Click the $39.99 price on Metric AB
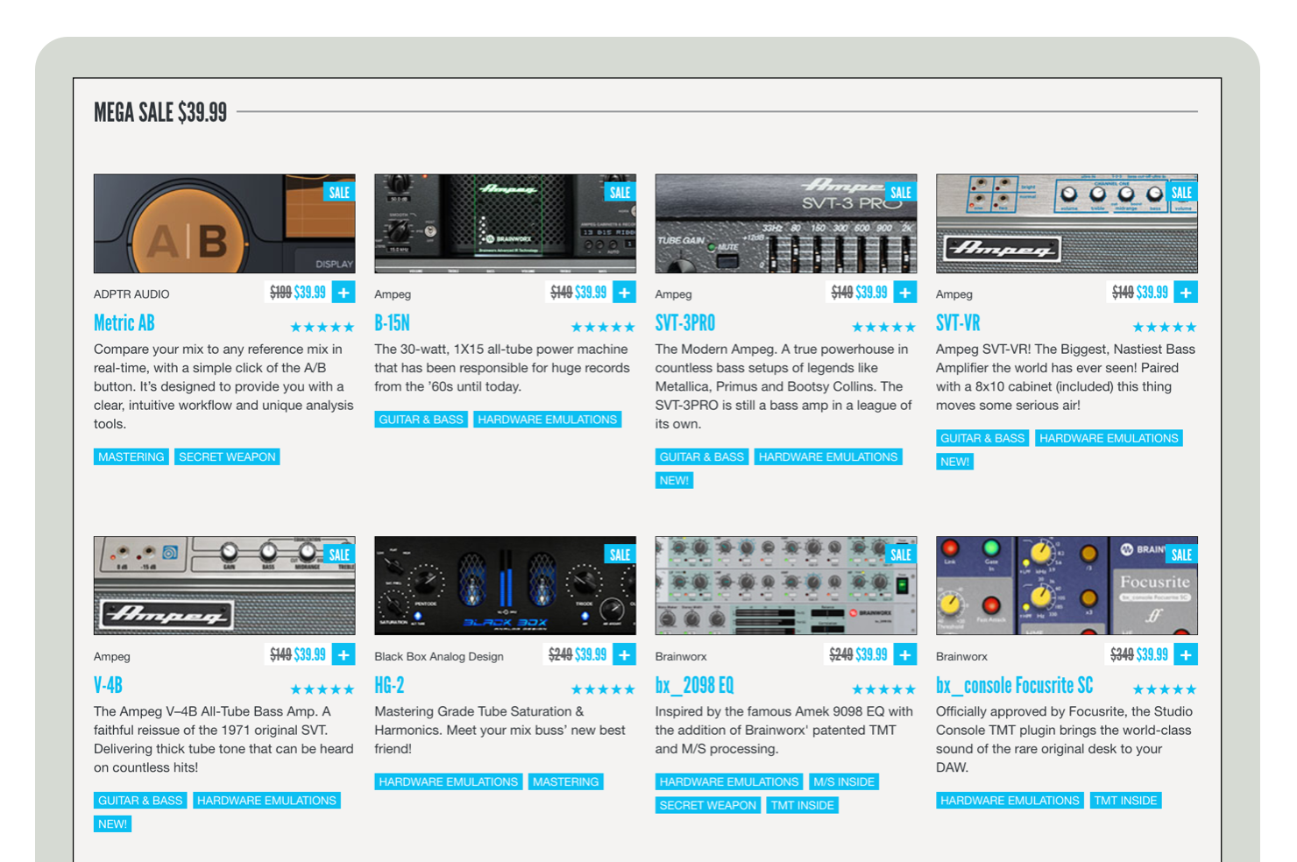The width and height of the screenshot is (1297, 862). click(x=310, y=293)
